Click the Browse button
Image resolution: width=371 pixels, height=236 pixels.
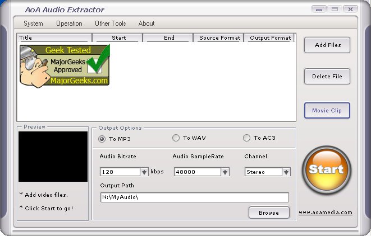coord(269,213)
